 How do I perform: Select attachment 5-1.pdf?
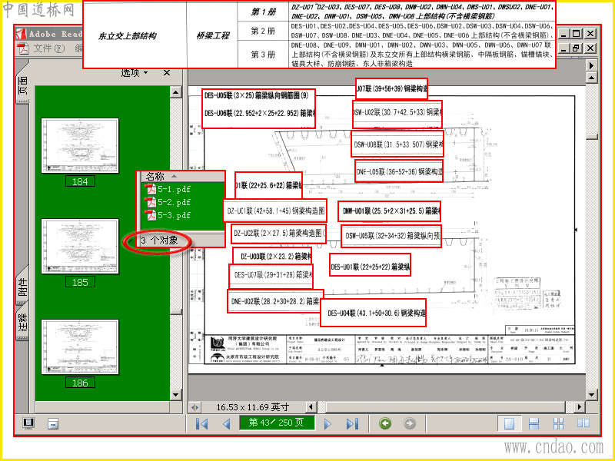click(x=168, y=189)
